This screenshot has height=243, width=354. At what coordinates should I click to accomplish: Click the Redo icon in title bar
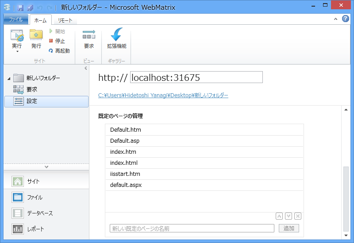coord(50,8)
